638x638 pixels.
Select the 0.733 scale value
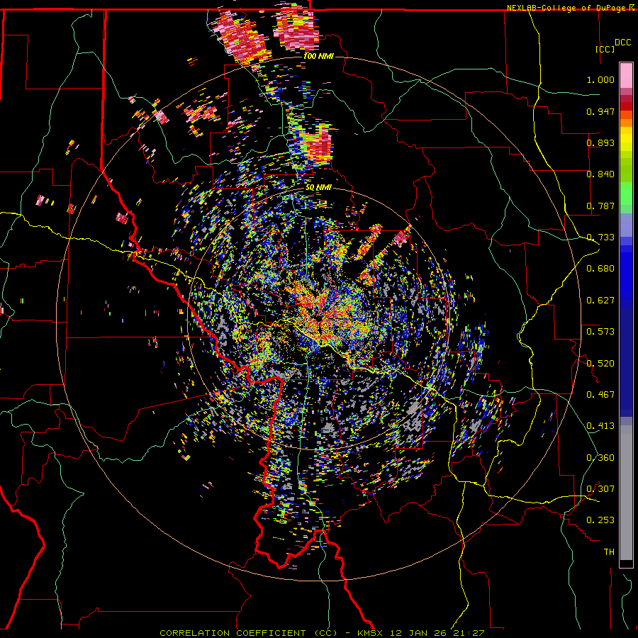(x=600, y=237)
